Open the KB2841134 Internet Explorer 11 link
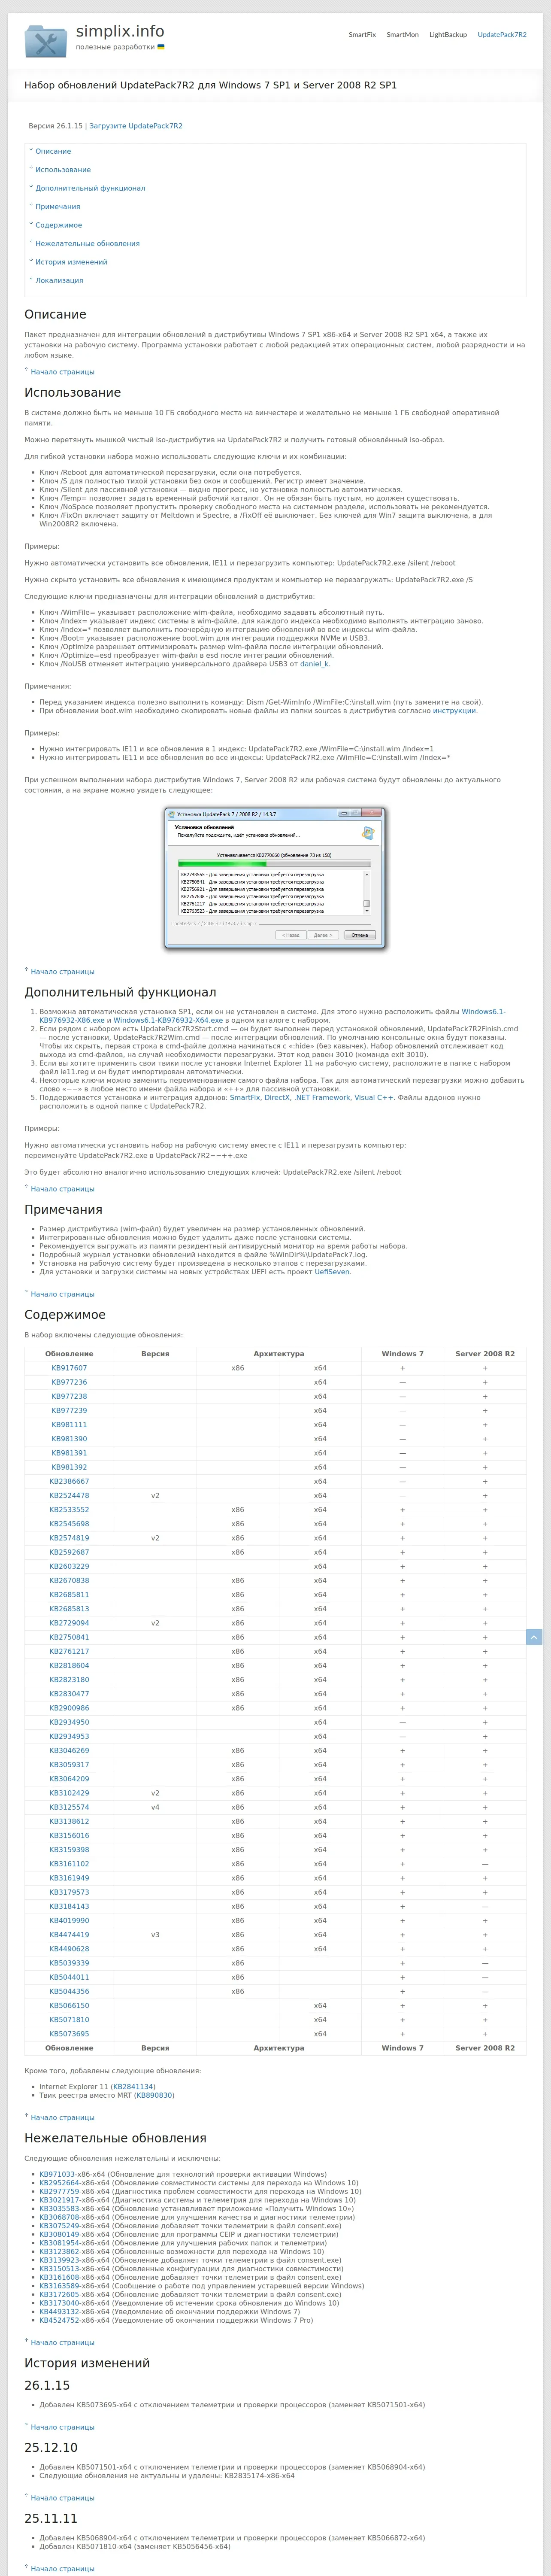This screenshot has height=2576, width=551. pyautogui.click(x=133, y=2087)
